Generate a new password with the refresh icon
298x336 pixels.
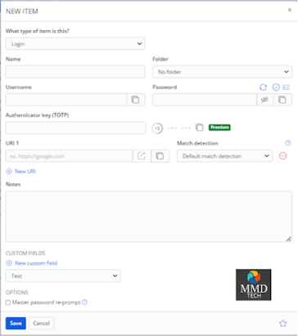tap(263, 87)
